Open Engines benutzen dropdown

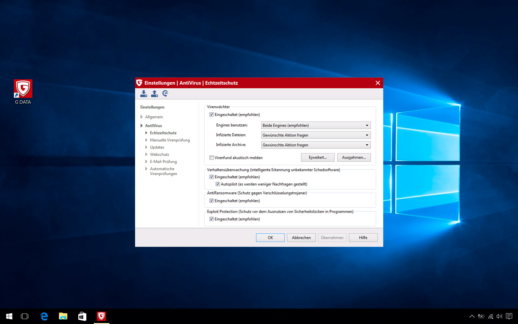[316, 125]
